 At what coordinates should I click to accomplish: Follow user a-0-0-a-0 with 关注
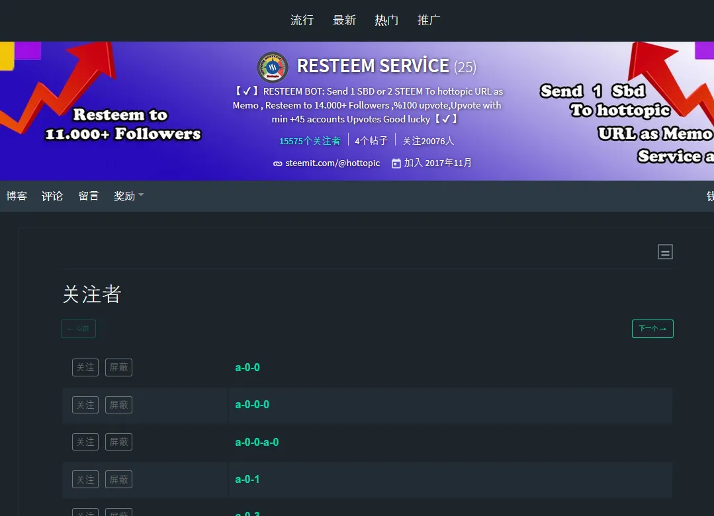[85, 442]
